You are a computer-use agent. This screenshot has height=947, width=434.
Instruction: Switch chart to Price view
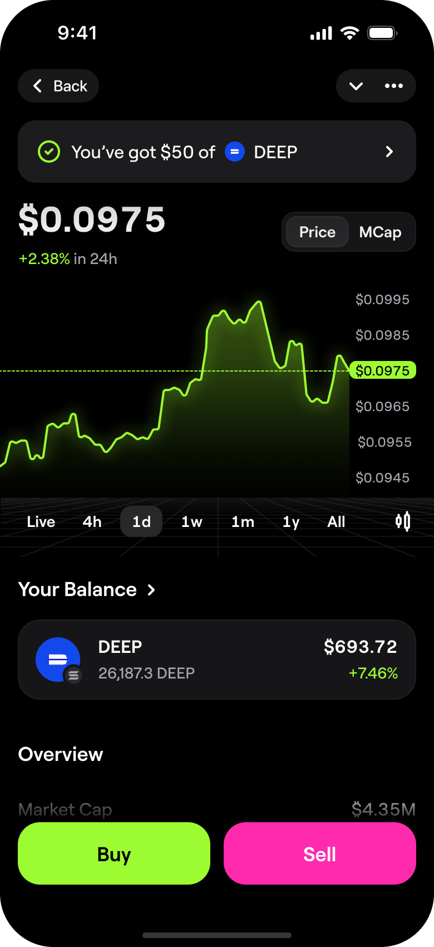[317, 232]
